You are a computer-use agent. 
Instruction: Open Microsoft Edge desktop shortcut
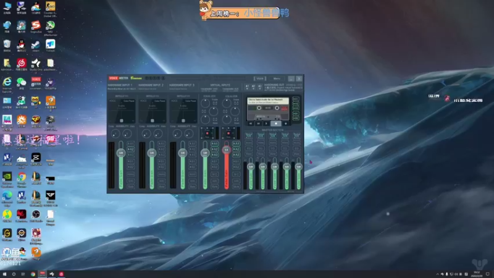click(7, 198)
